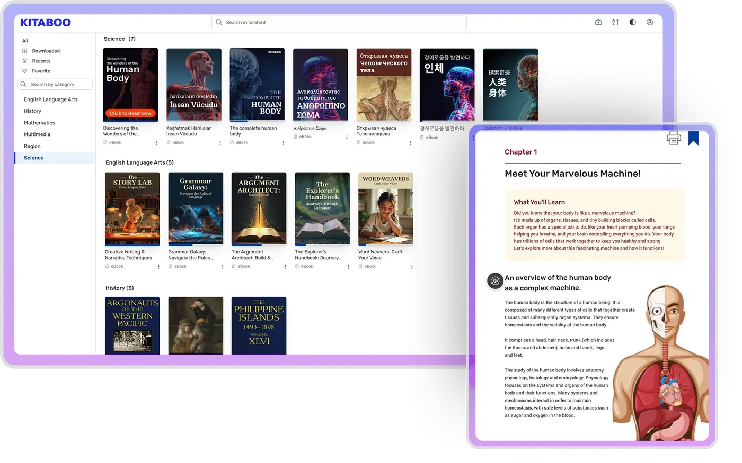Select the History category in sidebar
742x463 pixels.
coord(32,111)
